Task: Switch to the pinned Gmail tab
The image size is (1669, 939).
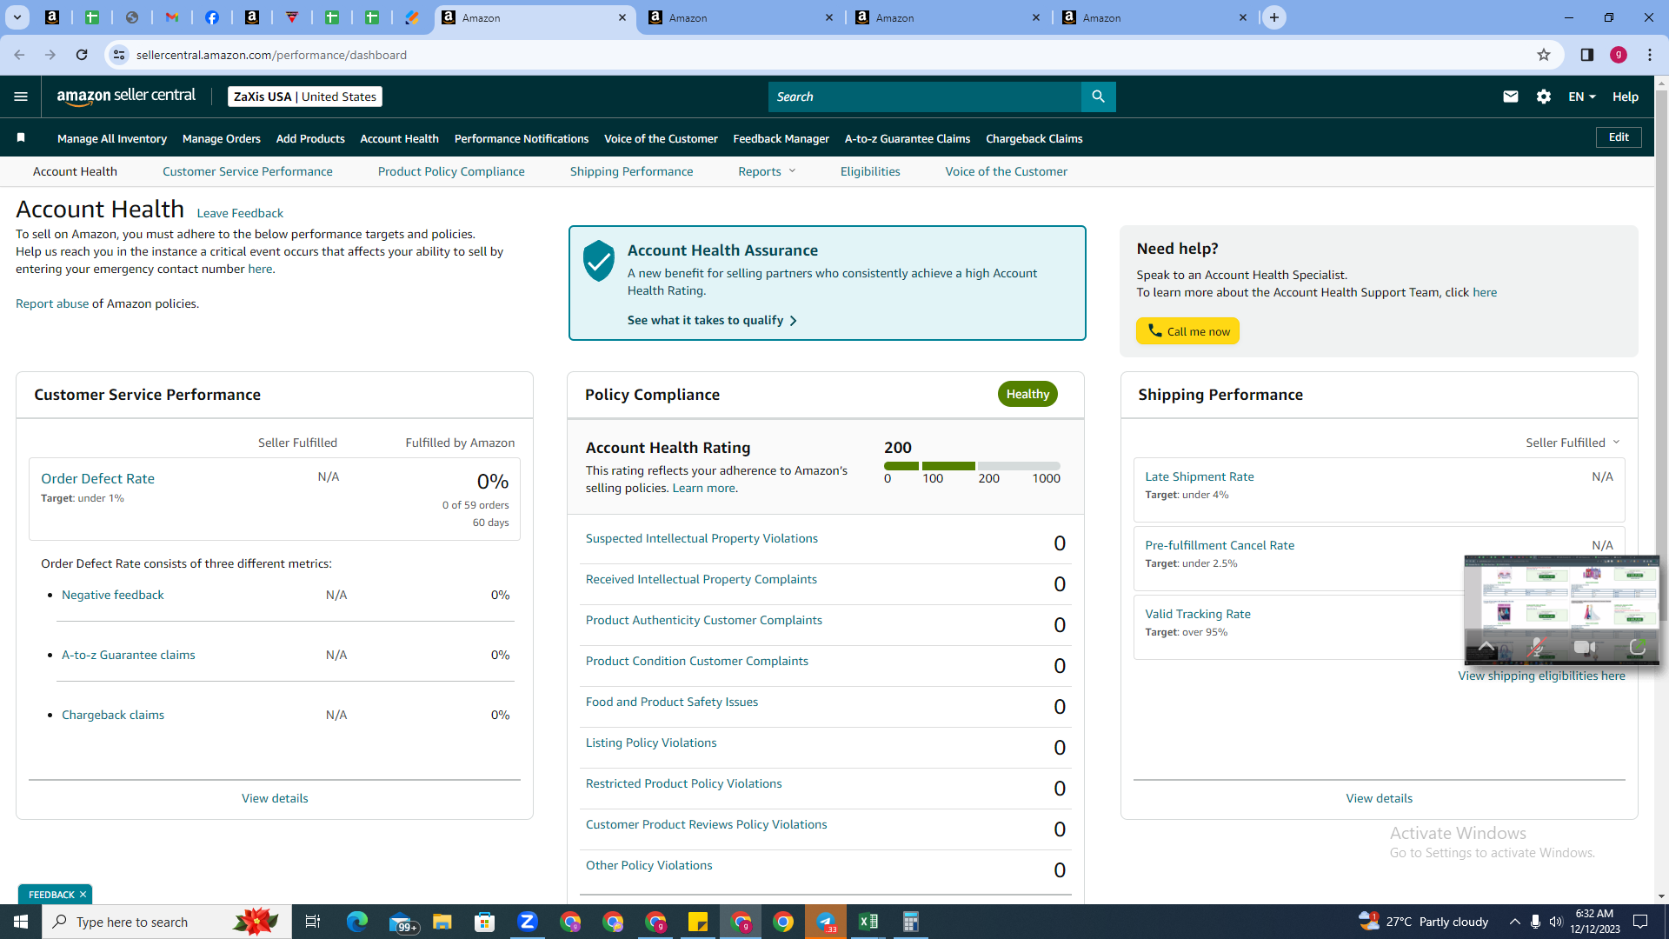Action: tap(172, 17)
